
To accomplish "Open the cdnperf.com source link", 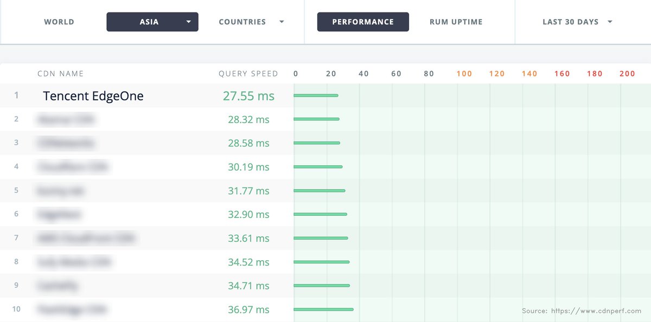I will pyautogui.click(x=597, y=311).
